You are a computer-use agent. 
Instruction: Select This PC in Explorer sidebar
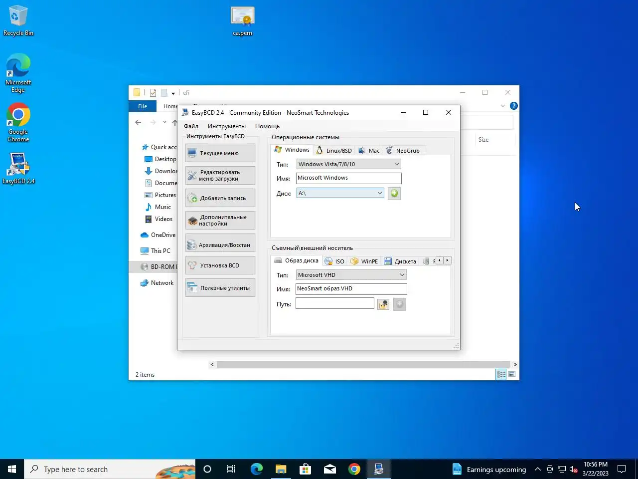pyautogui.click(x=156, y=251)
